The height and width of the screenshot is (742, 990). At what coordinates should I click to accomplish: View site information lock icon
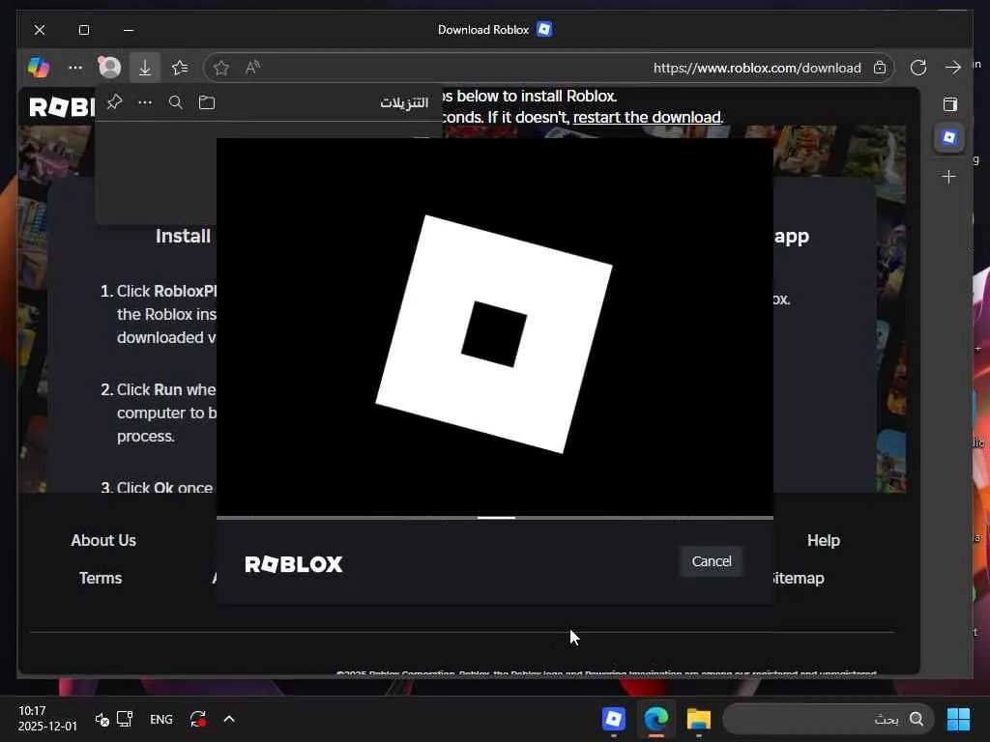point(880,68)
